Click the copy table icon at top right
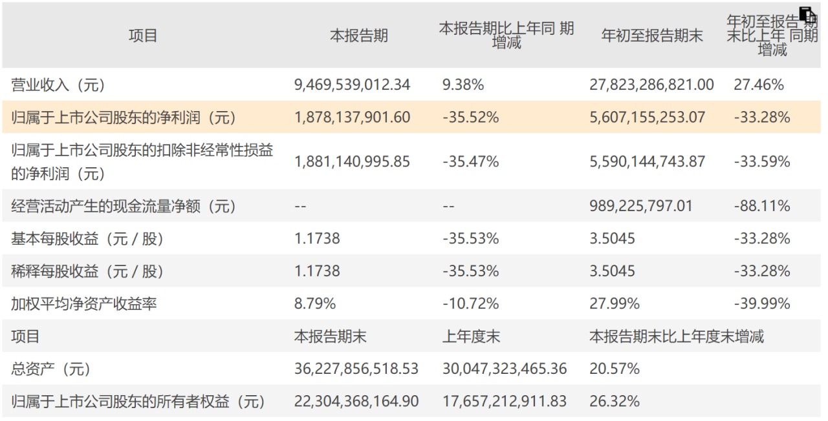The width and height of the screenshot is (828, 421). point(808,15)
